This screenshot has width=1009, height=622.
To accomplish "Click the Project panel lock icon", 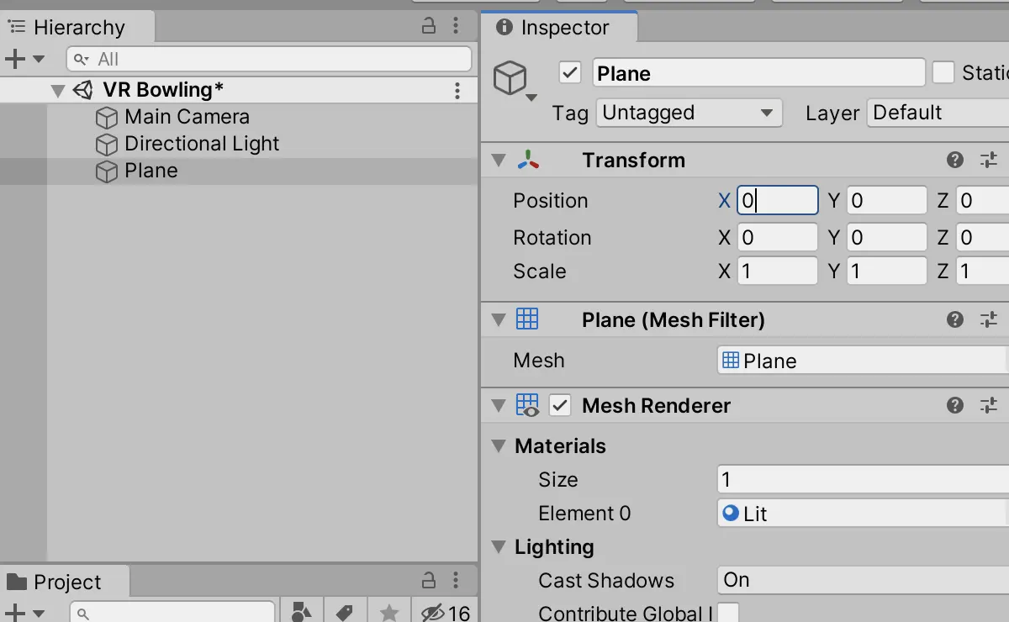I will 429,580.
